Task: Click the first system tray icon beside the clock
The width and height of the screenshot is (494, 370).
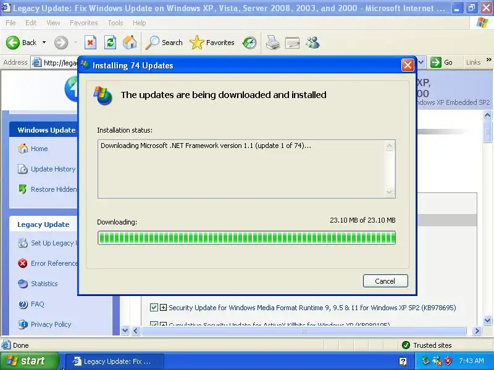Action: [425, 361]
